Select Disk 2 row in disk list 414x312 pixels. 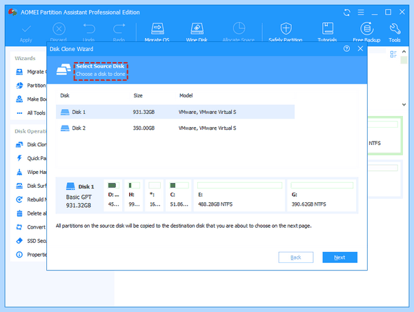[x=175, y=128]
